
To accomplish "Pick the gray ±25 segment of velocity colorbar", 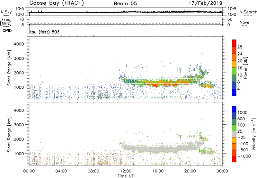I will [x=234, y=134].
